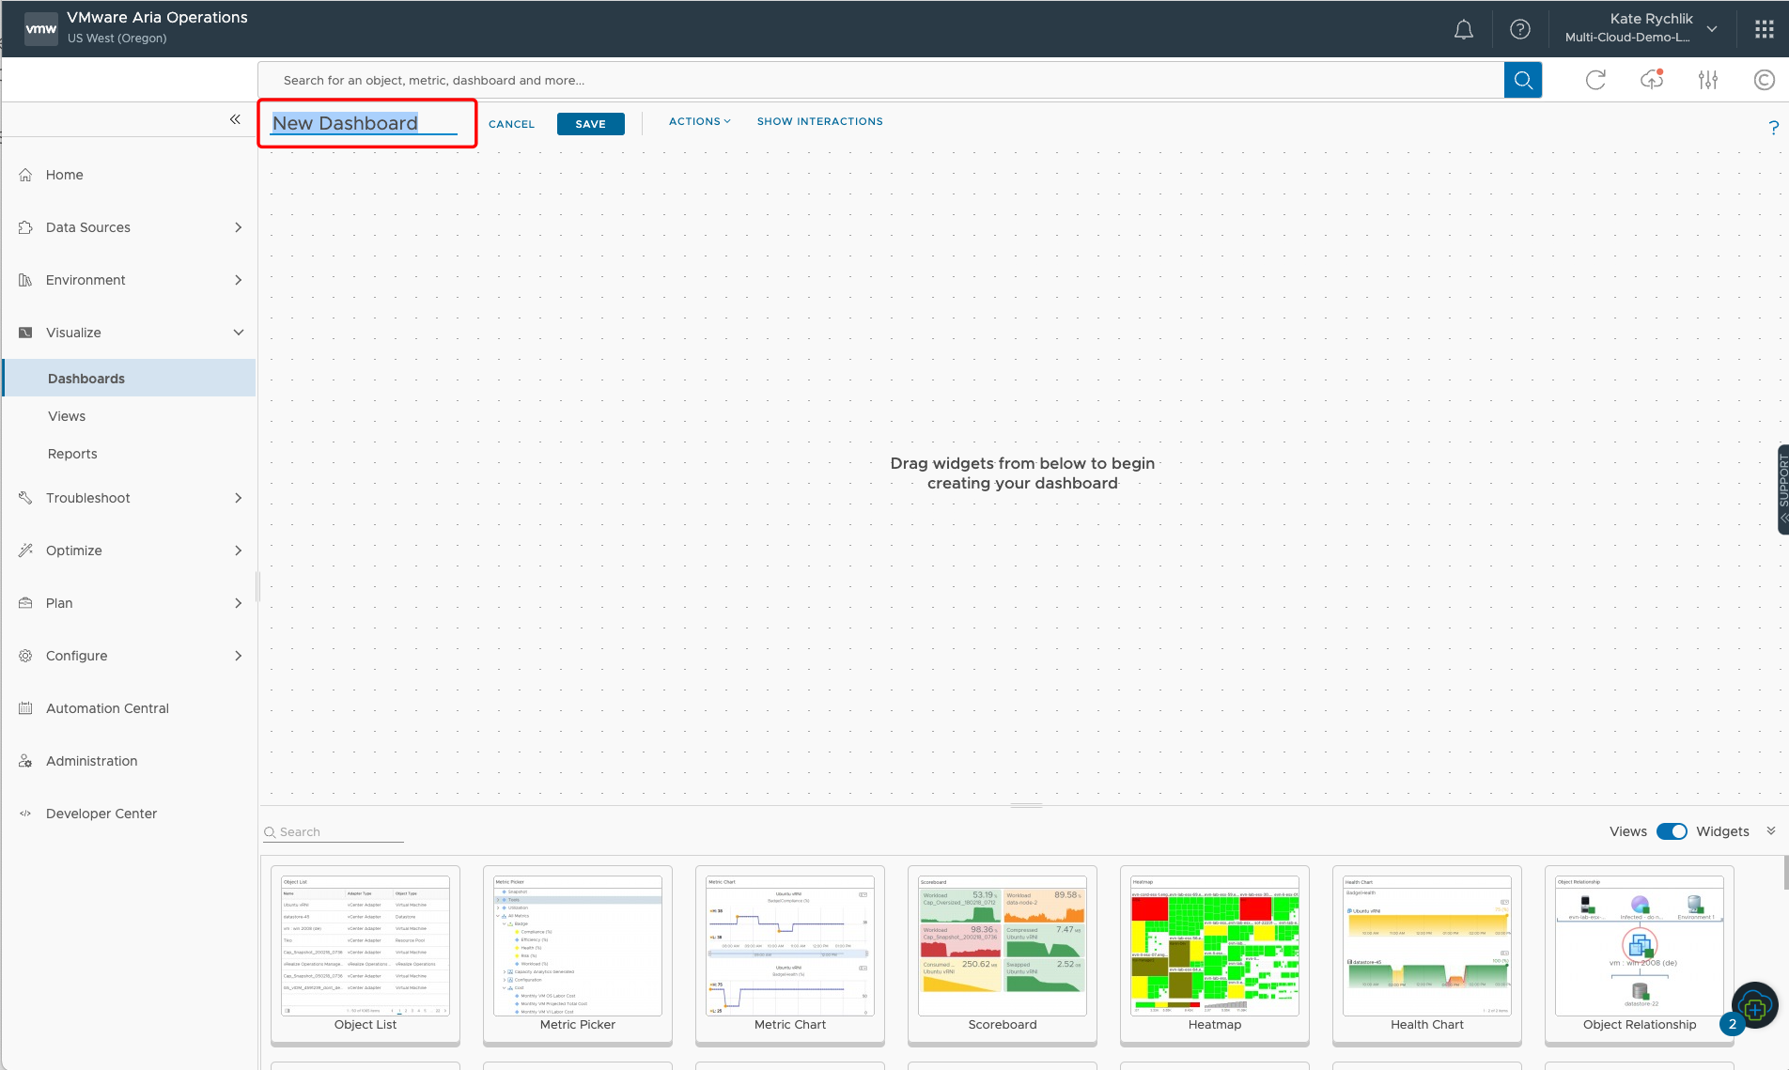Image resolution: width=1789 pixels, height=1070 pixels.
Task: Click the cloud upload icon with red badge
Action: pyautogui.click(x=1652, y=80)
